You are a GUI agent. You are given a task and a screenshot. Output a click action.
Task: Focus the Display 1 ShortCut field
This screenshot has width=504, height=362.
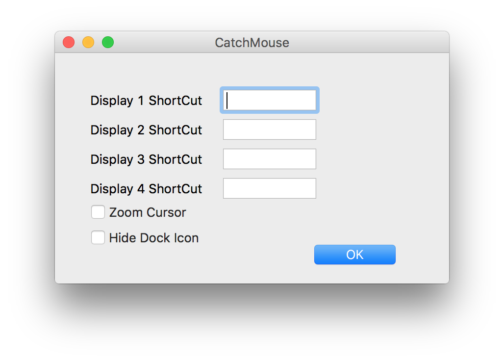(269, 100)
